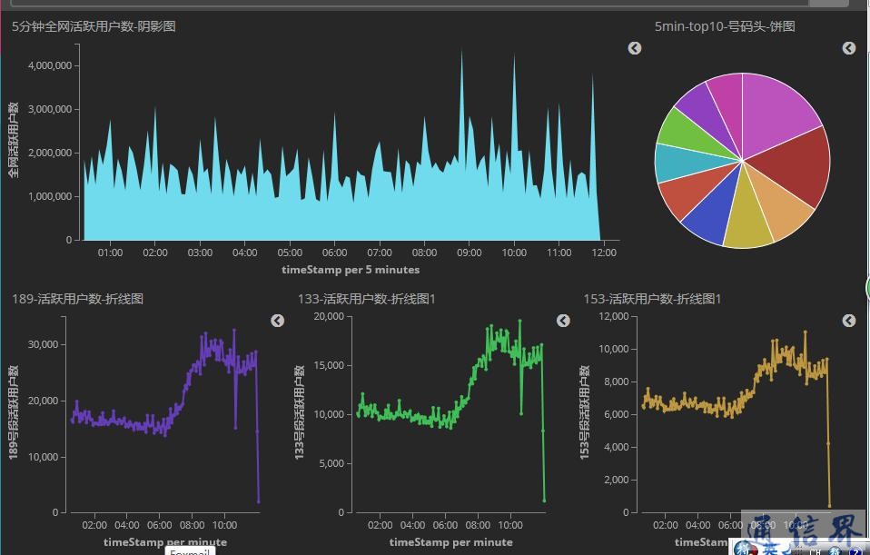Image resolution: width=870 pixels, height=555 pixels.
Task: Click the 133-活跃用户数-折线图1 panel title
Action: [x=367, y=299]
